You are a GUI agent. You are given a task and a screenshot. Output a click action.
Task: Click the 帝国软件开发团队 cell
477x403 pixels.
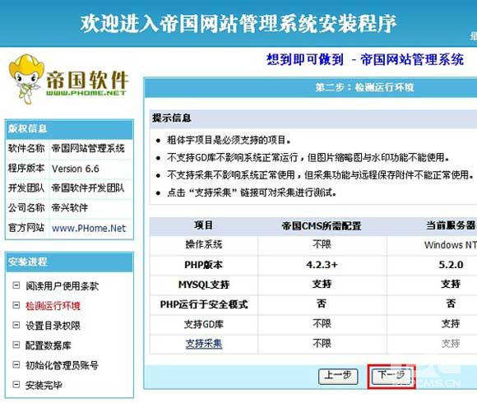[x=88, y=188]
